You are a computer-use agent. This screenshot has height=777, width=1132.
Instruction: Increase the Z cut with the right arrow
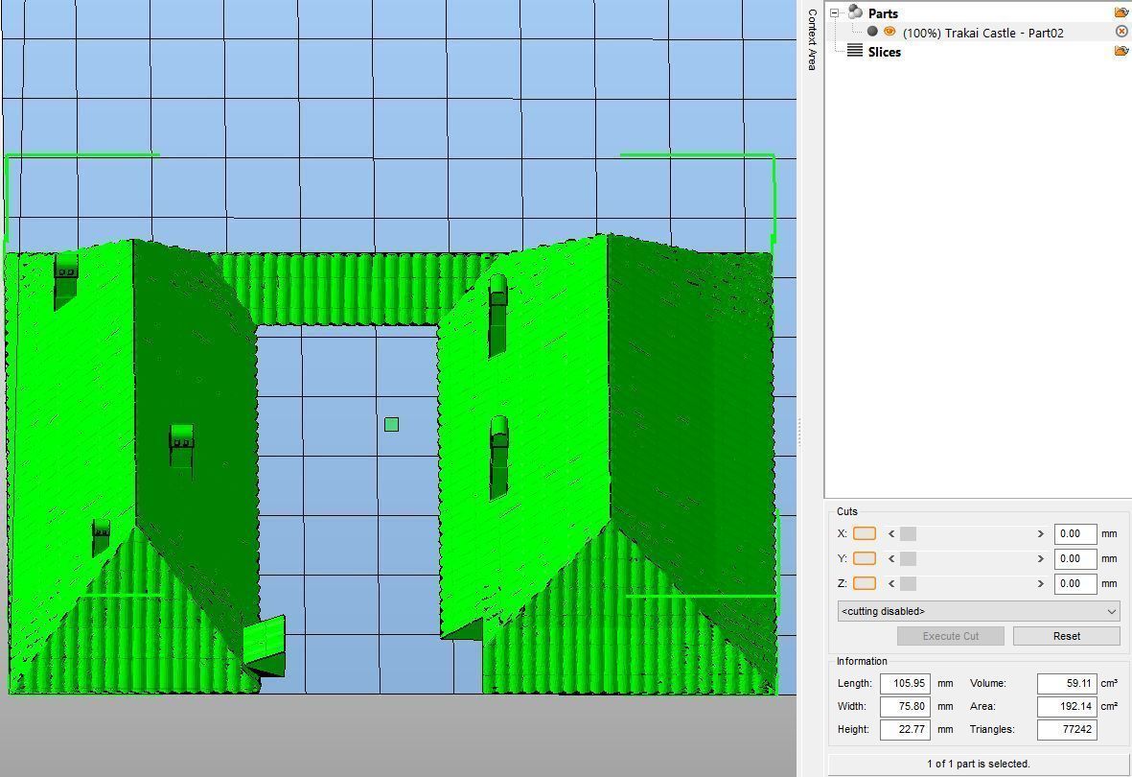pos(1040,583)
